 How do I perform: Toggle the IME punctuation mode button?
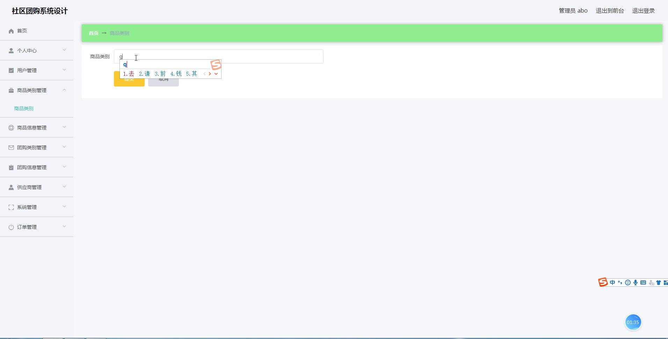click(x=620, y=282)
